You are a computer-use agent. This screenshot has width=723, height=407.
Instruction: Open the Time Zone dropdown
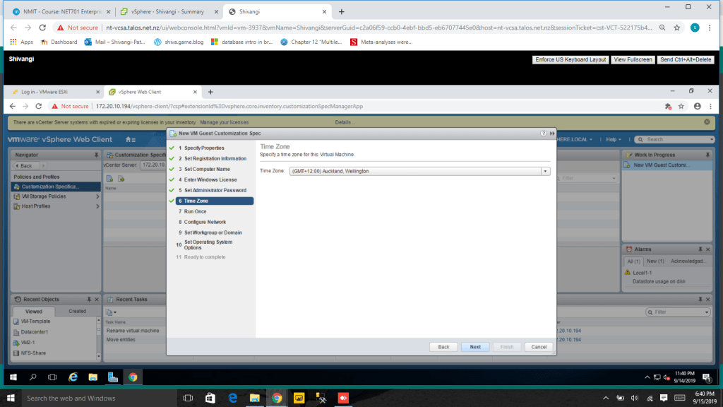(545, 171)
